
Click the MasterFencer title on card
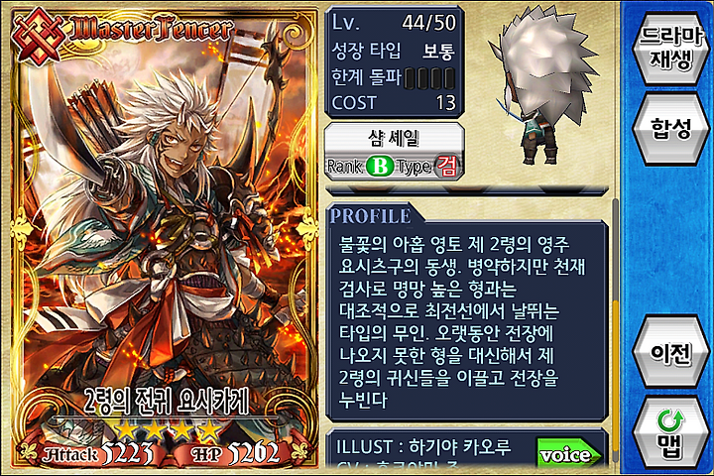pos(152,29)
